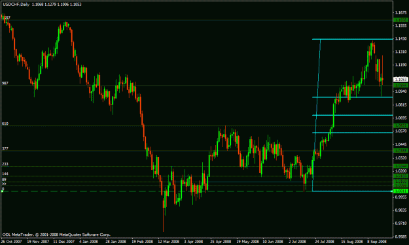Select the green dashed zero-level line
The width and height of the screenshot is (409, 245).
[x=156, y=191]
